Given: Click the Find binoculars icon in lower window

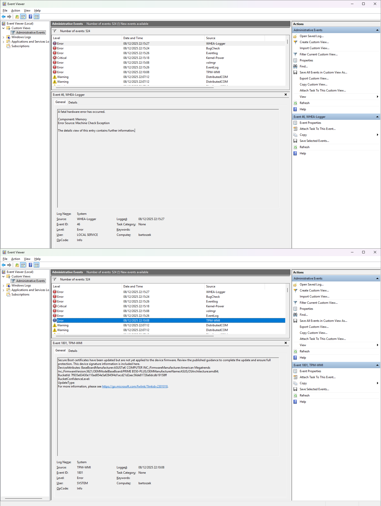Looking at the screenshot, I should (x=295, y=315).
